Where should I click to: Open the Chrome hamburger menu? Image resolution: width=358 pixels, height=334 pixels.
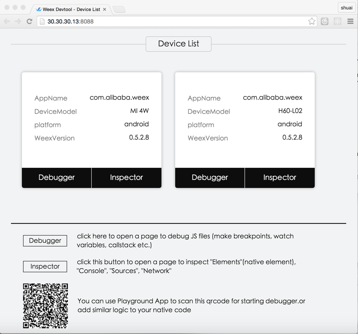click(350, 21)
